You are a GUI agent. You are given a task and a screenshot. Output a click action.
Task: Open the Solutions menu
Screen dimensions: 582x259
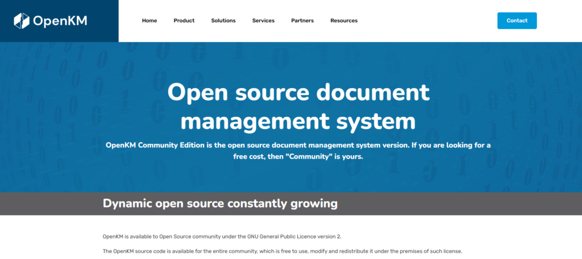point(223,20)
